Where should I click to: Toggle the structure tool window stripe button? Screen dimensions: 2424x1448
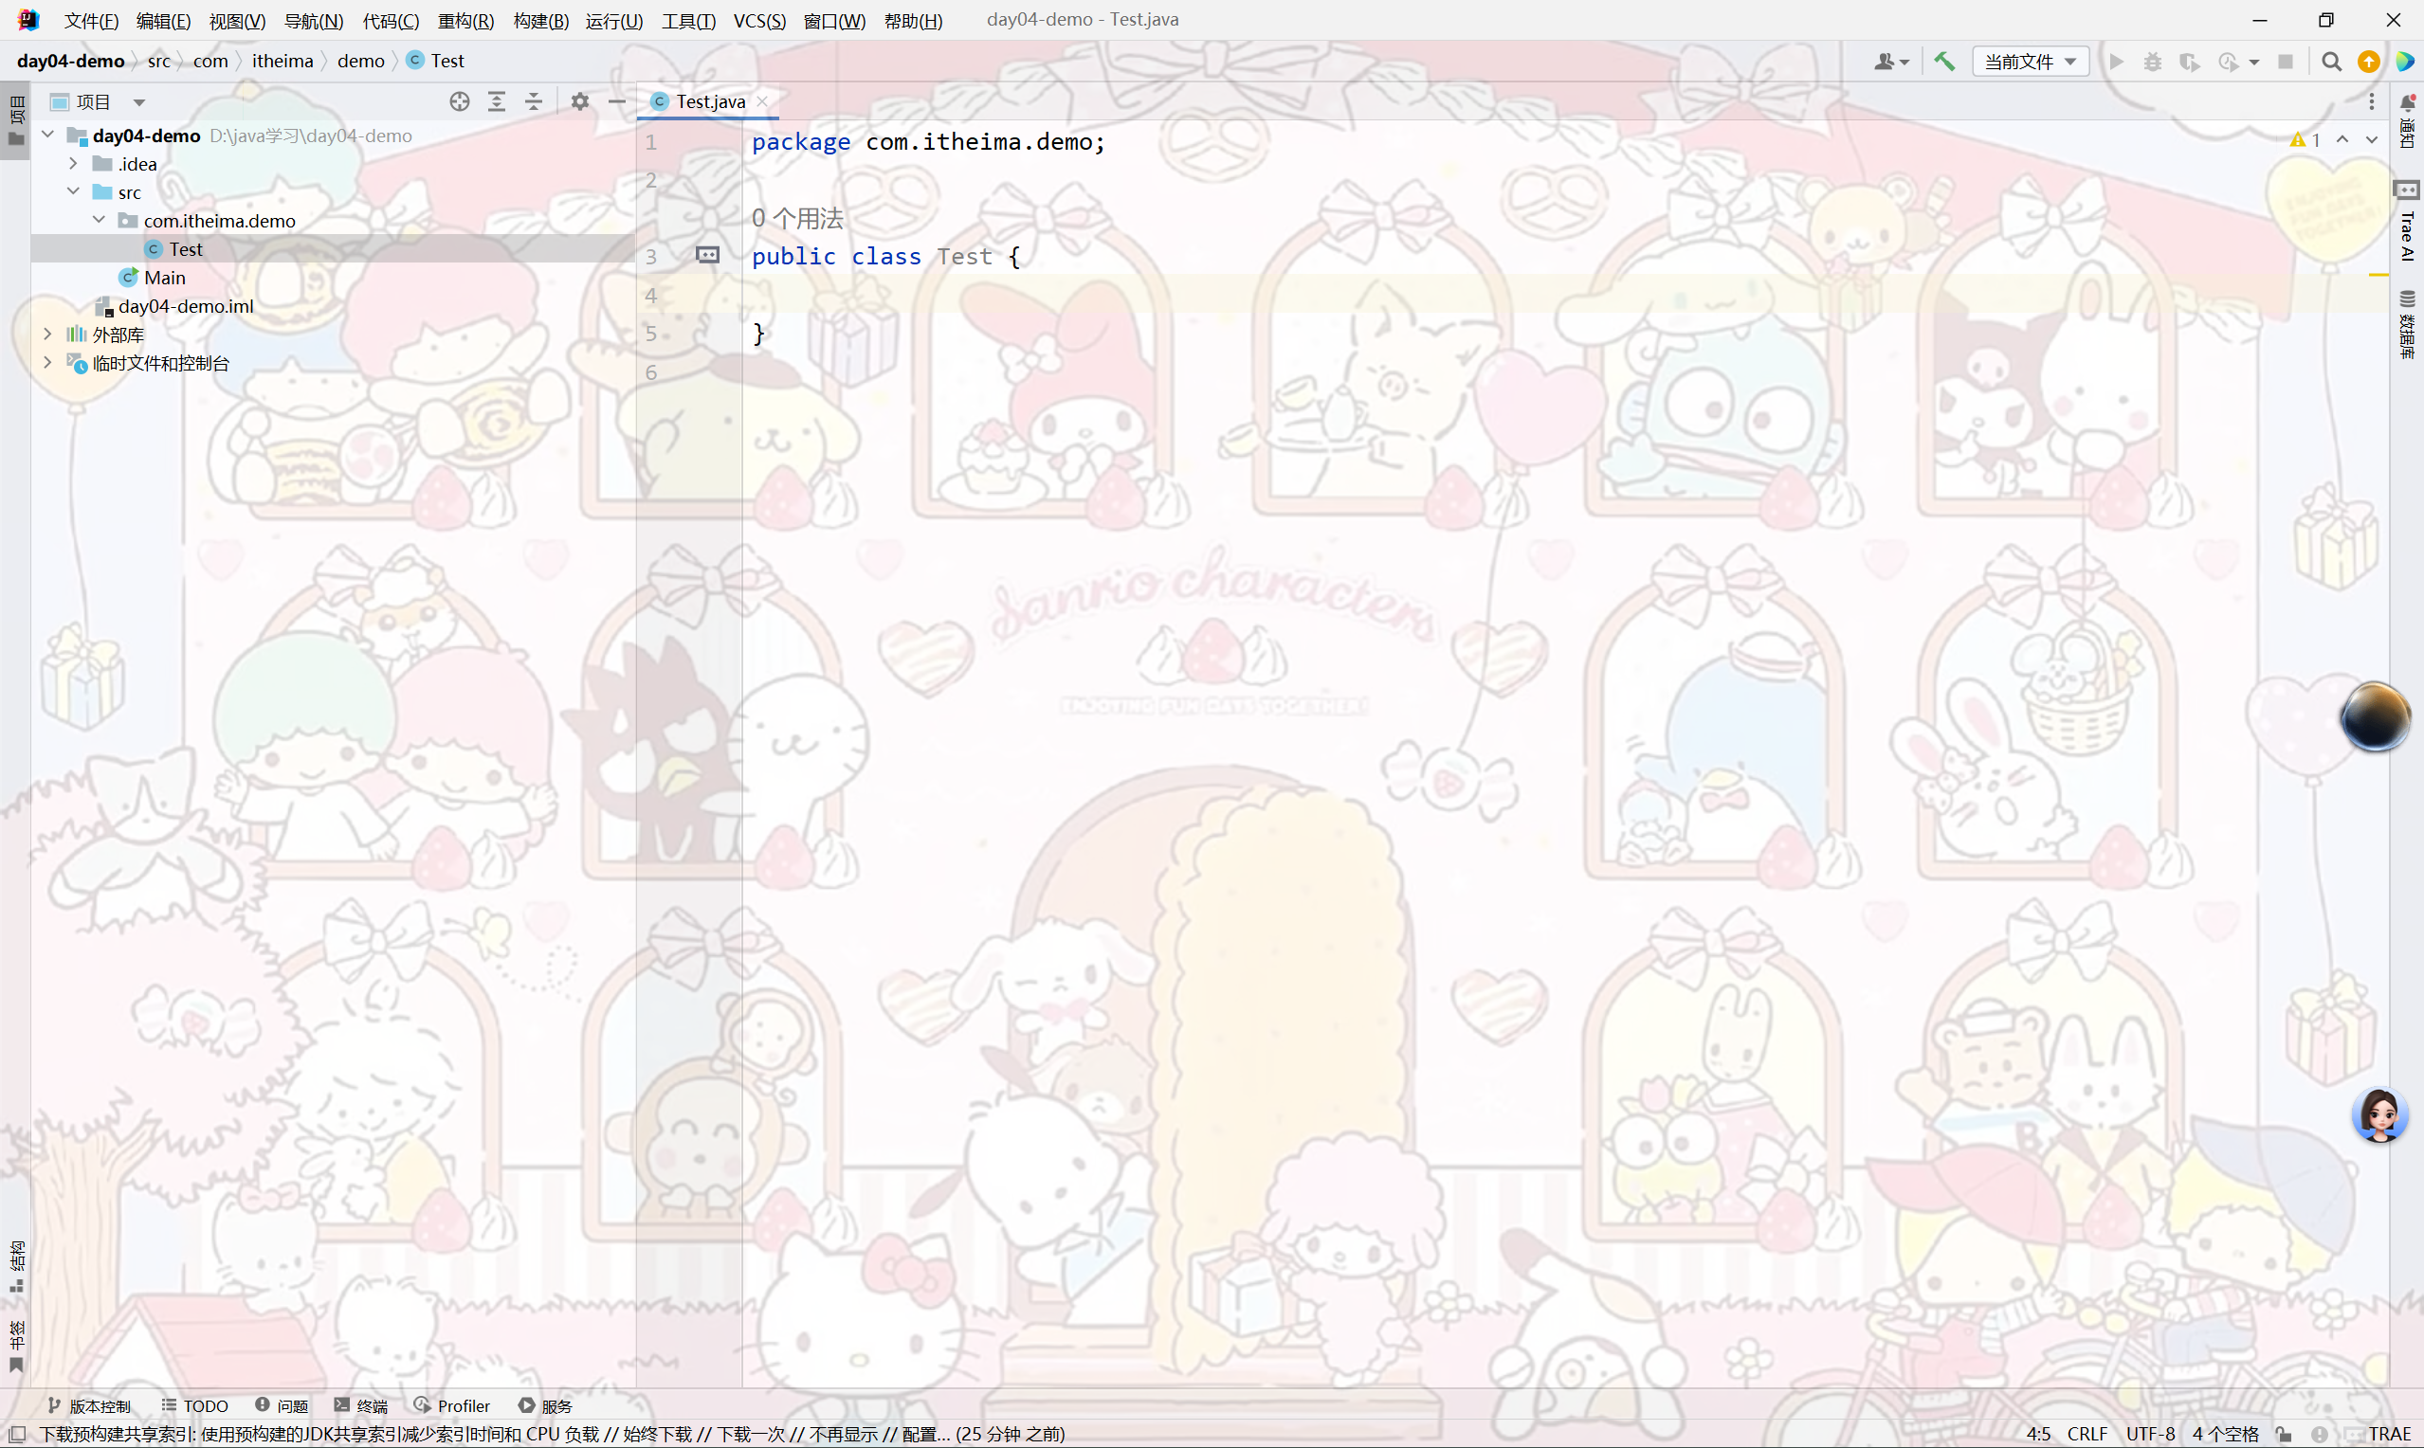(15, 1266)
